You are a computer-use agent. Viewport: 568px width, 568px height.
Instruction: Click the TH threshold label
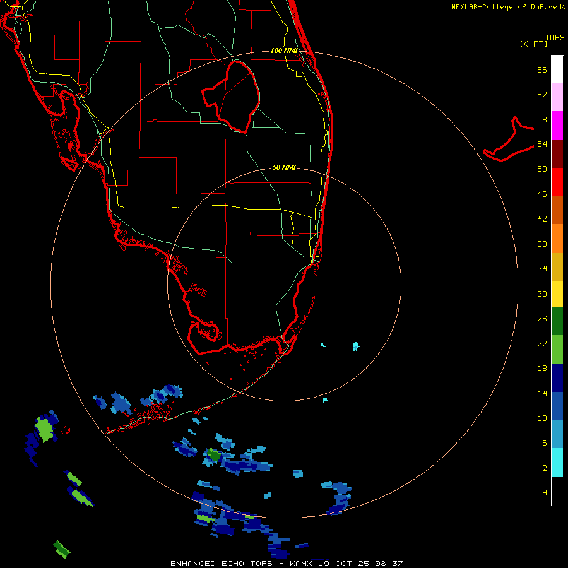click(x=542, y=492)
